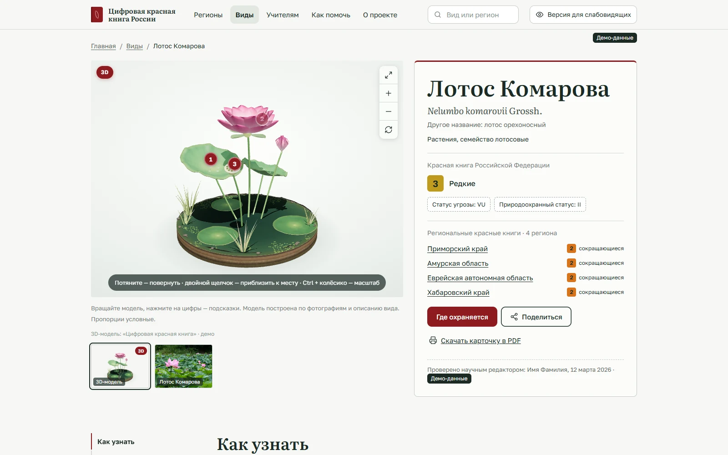This screenshot has height=455, width=728.
Task: Click the search magnifier icon
Action: click(438, 15)
